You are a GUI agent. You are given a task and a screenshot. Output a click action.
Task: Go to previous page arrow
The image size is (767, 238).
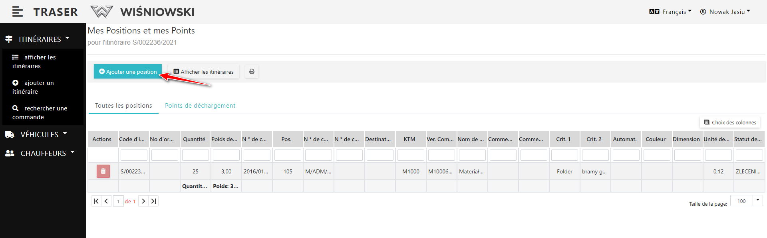point(106,201)
